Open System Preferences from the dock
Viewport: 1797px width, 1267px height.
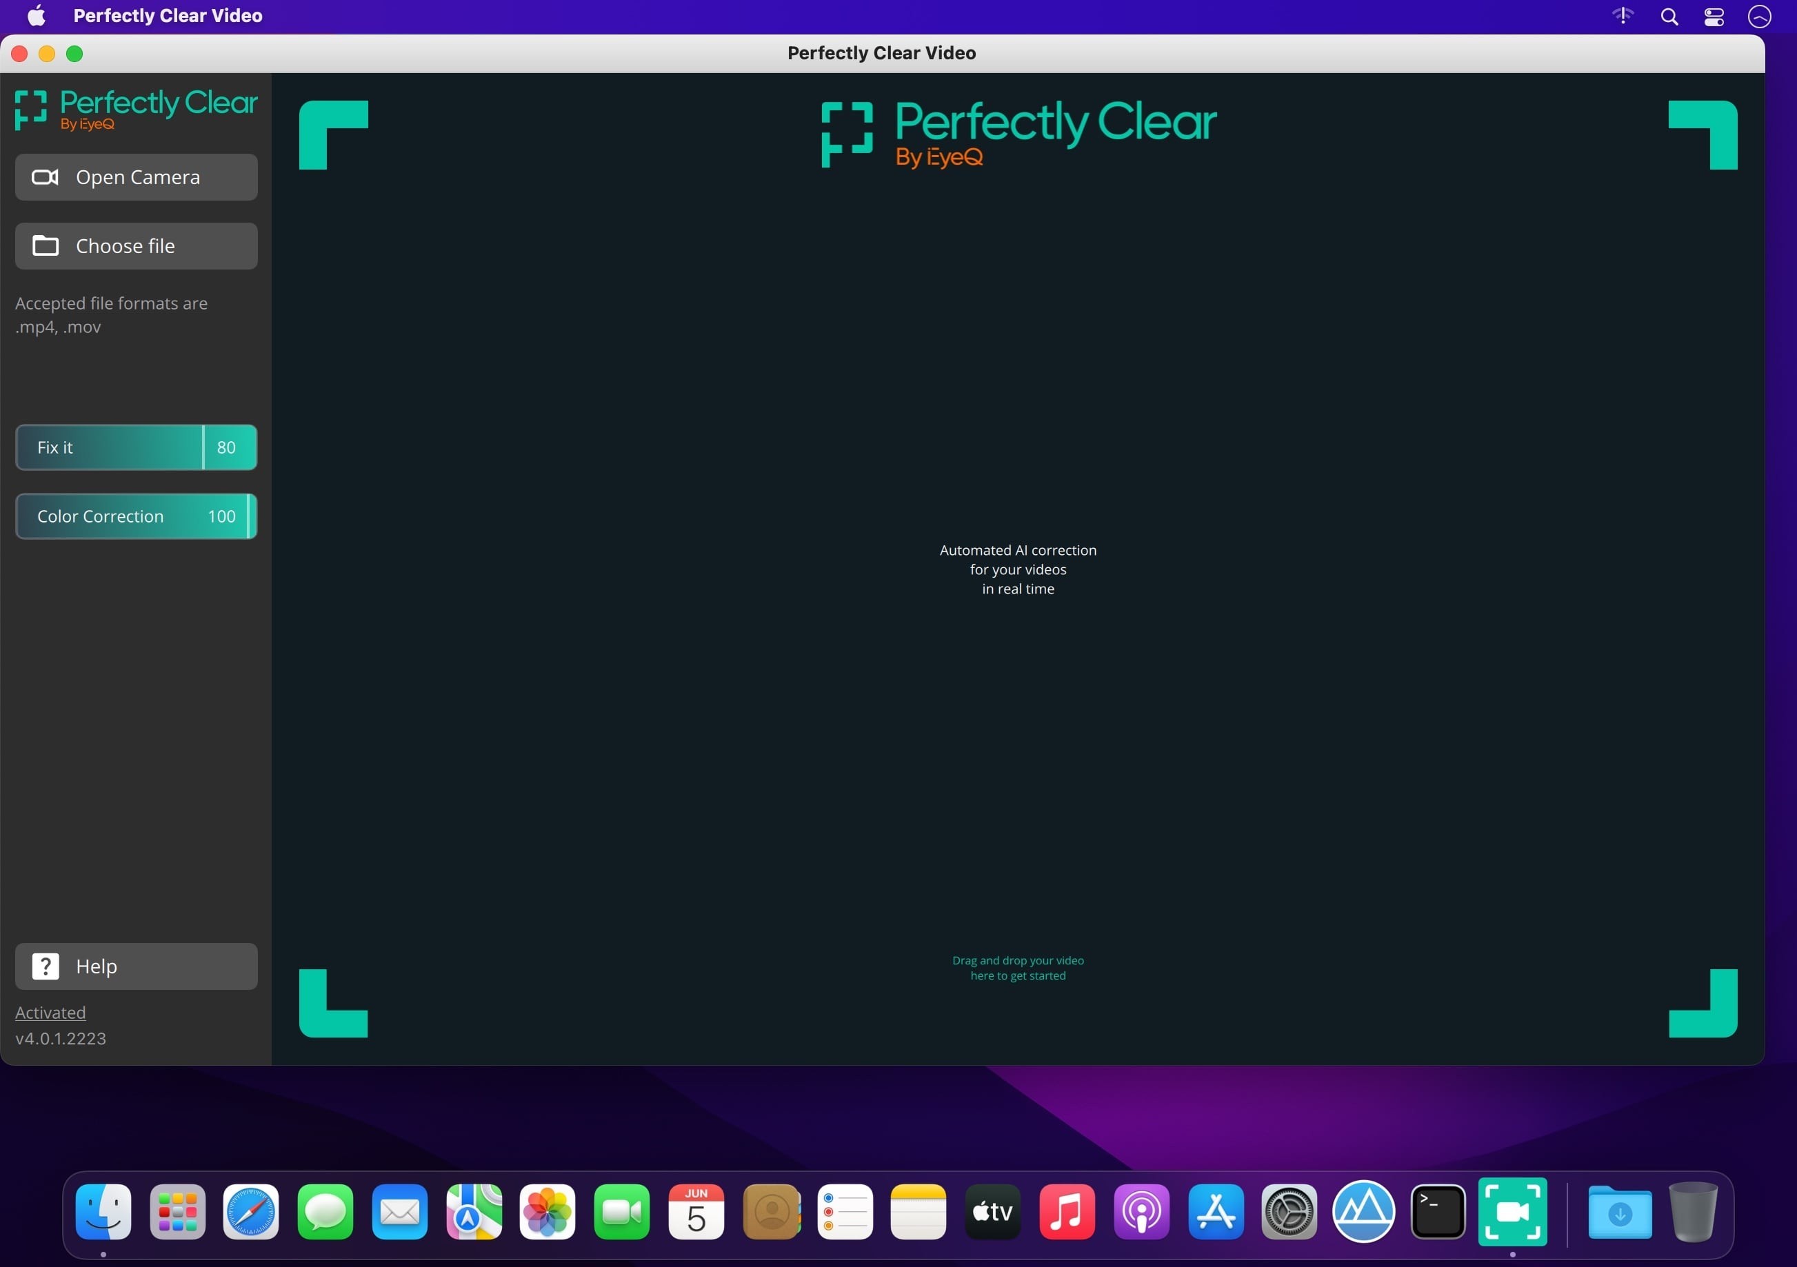tap(1288, 1212)
